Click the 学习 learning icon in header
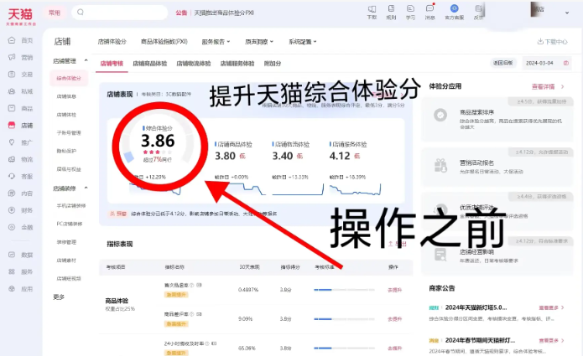The height and width of the screenshot is (356, 583). click(x=410, y=8)
